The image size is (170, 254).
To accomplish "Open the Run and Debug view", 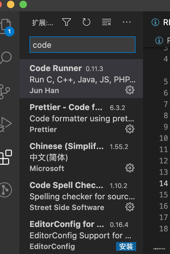I will point(6,124).
